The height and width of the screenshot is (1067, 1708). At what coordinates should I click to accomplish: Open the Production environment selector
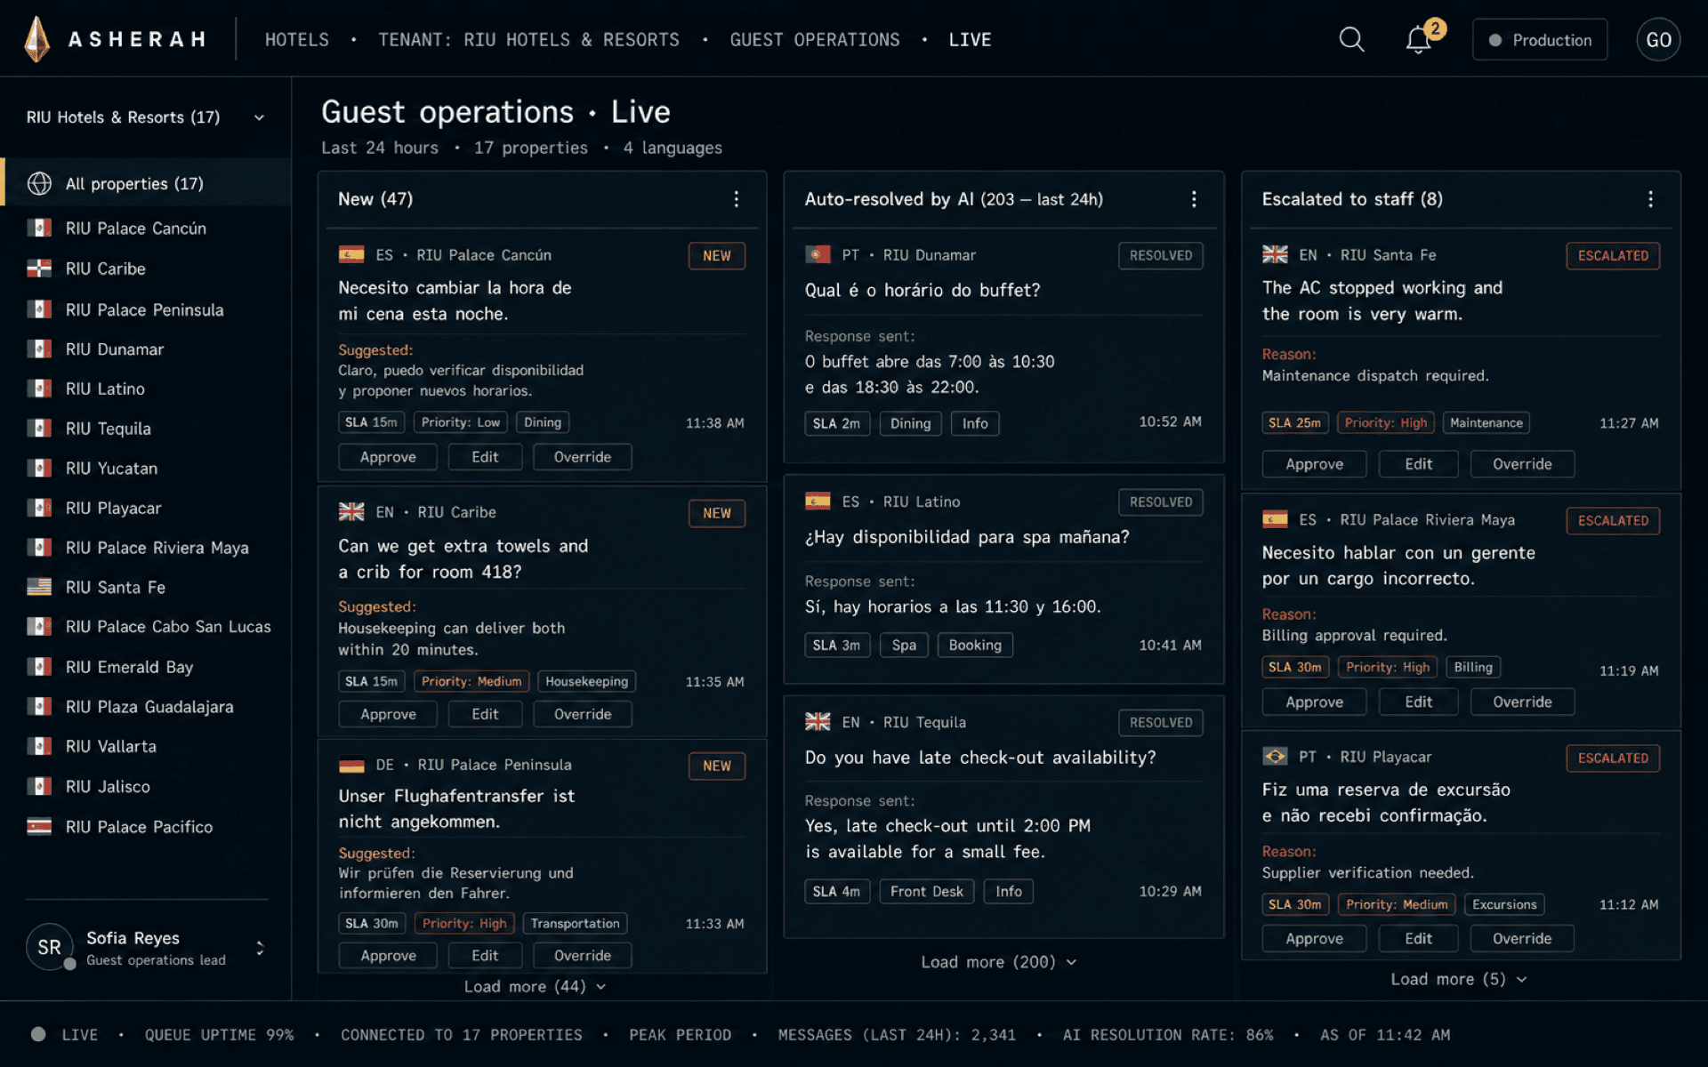pyautogui.click(x=1540, y=40)
